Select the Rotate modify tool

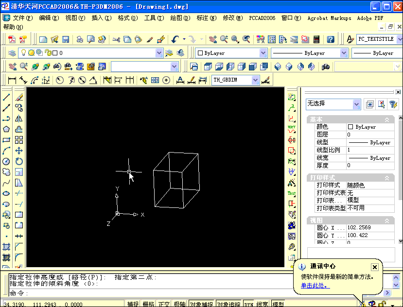[x=19, y=161]
